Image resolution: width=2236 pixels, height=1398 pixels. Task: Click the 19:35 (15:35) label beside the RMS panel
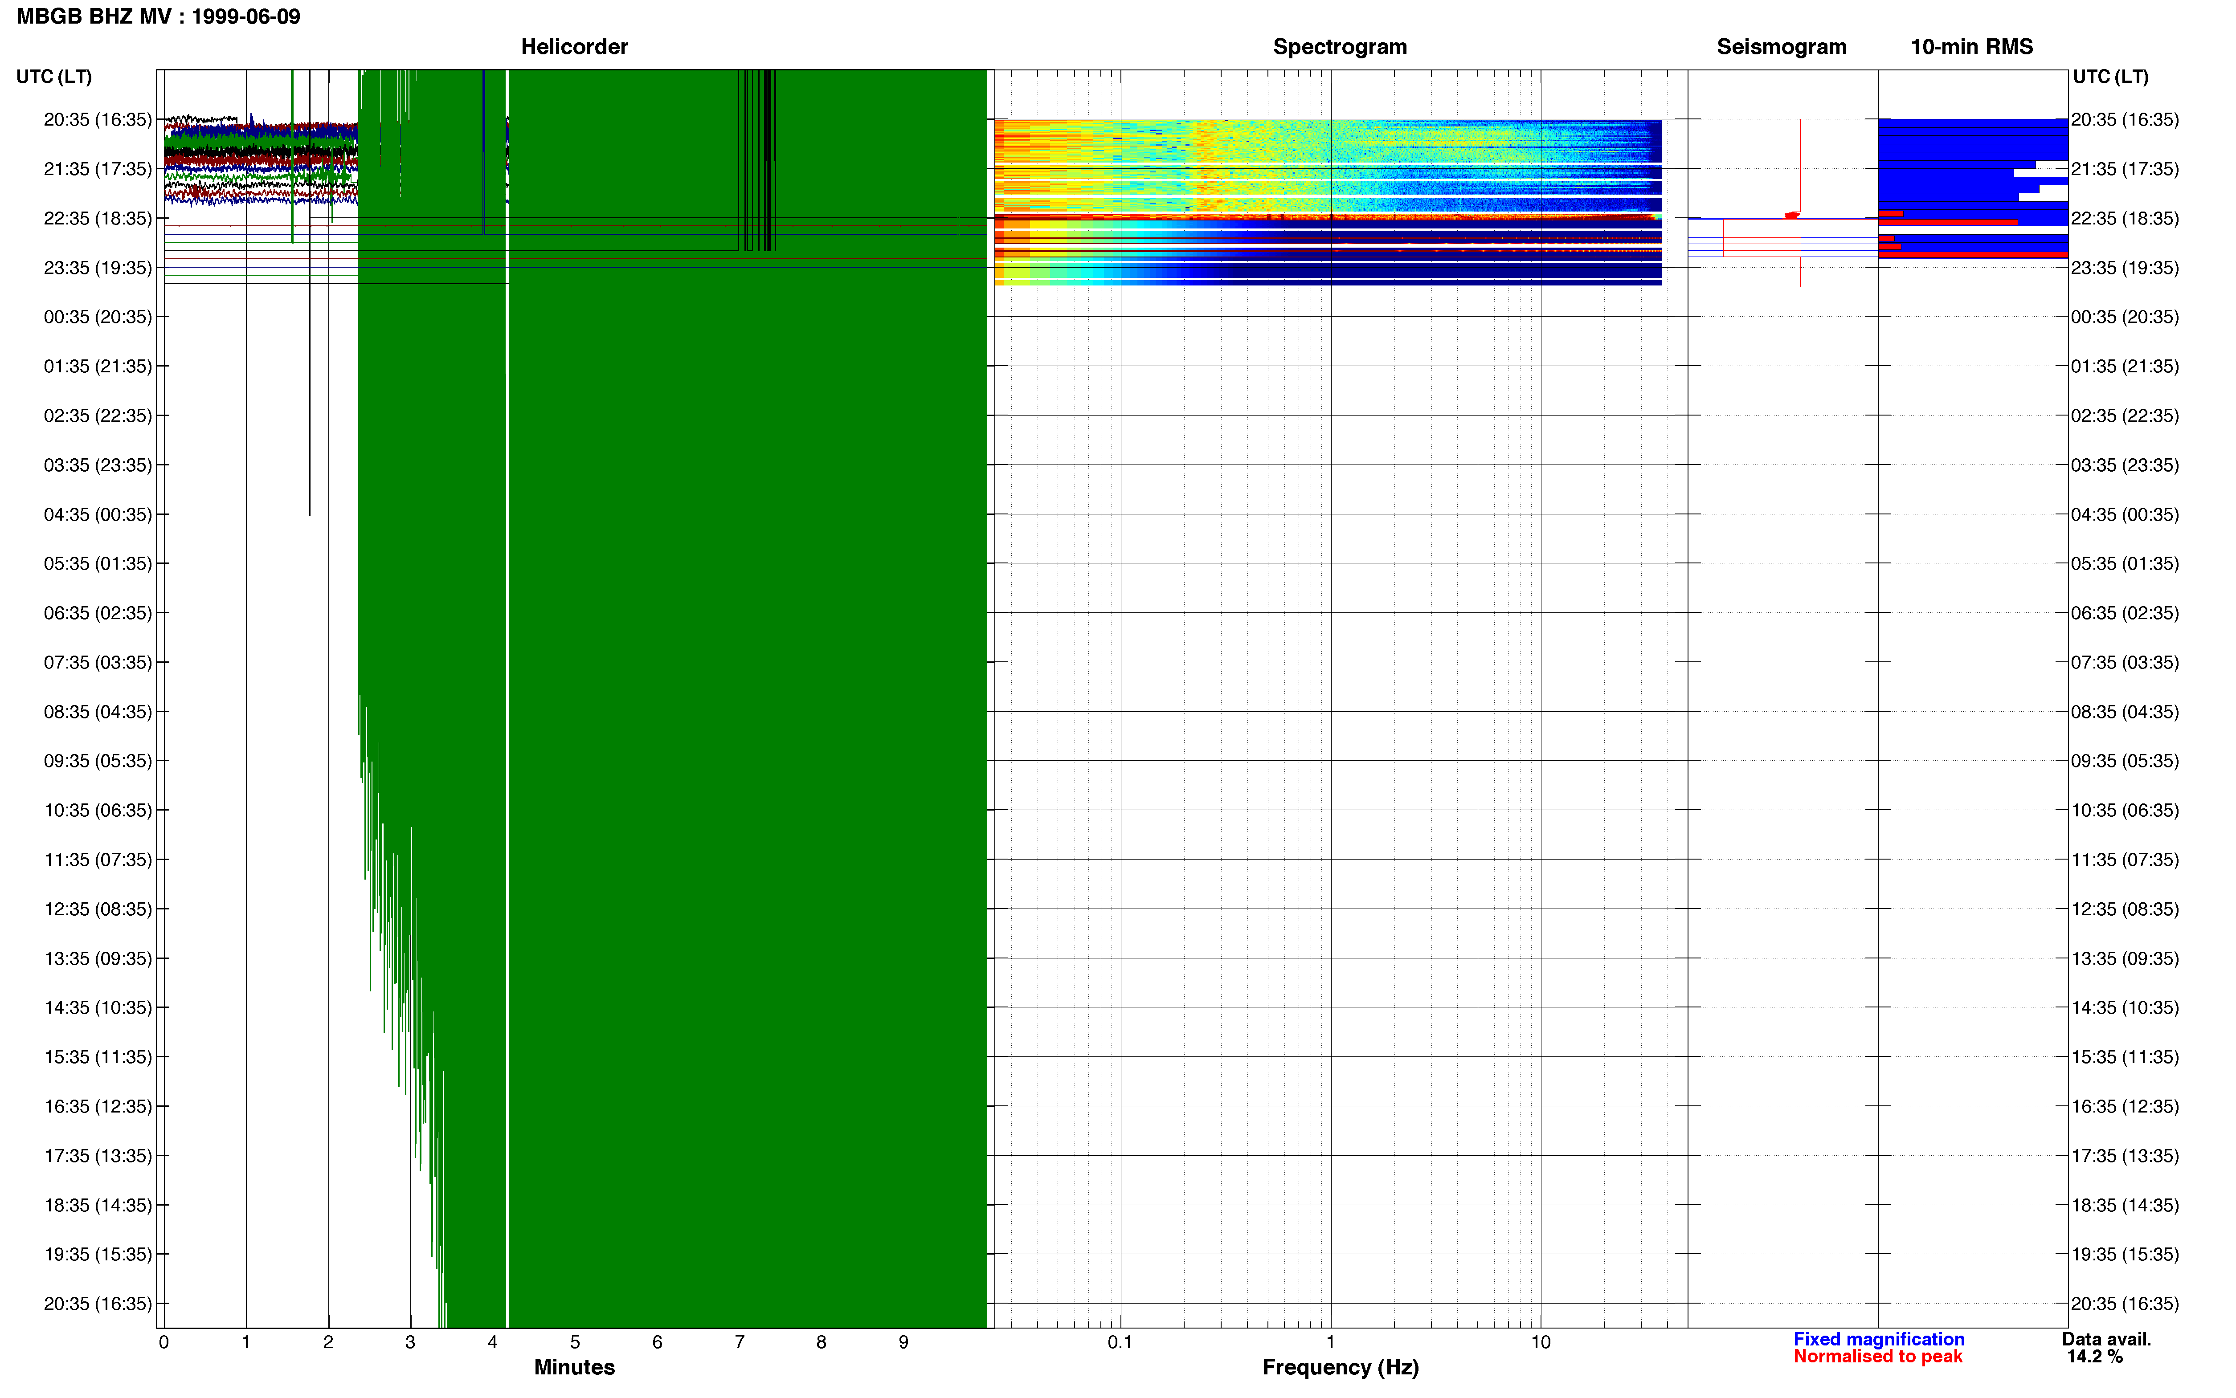point(2125,1255)
